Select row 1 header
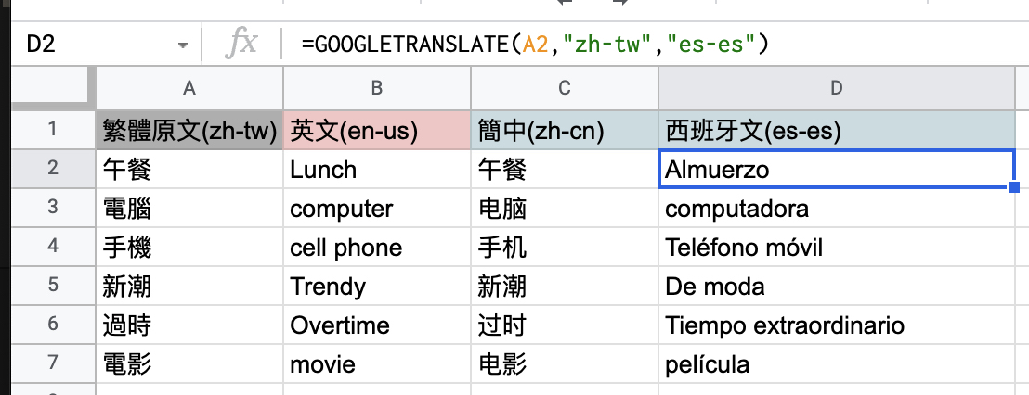The width and height of the screenshot is (1029, 395). coord(52,132)
